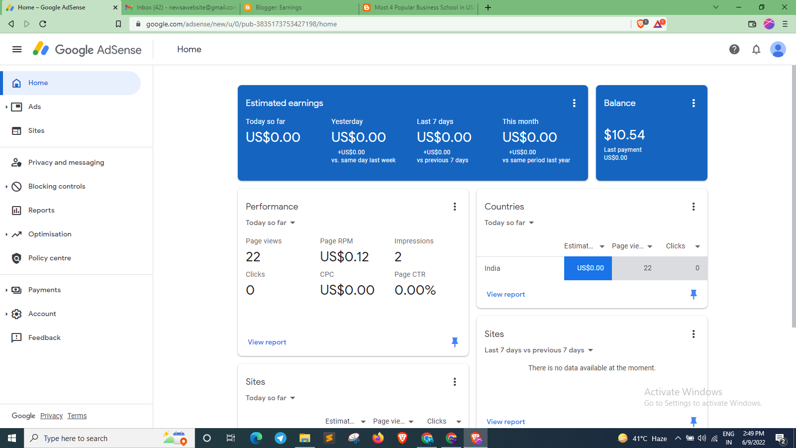Open the main hamburger menu
This screenshot has height=448, width=796.
click(x=17, y=49)
